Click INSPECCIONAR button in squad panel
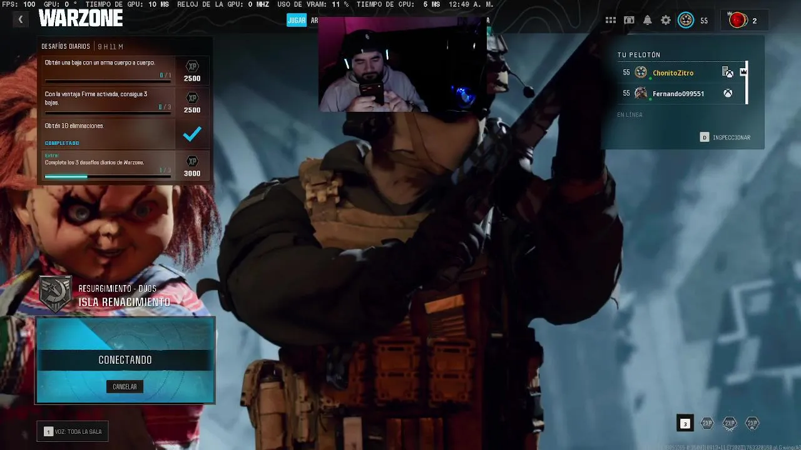Viewport: 801px width, 450px height. (725, 137)
